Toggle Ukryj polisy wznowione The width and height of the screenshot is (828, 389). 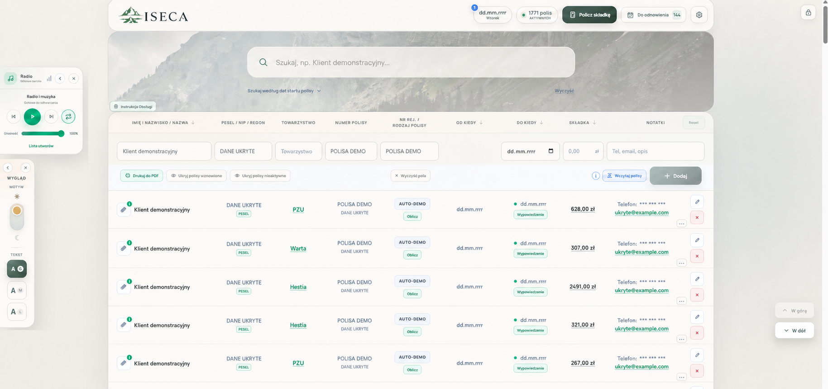(x=196, y=176)
